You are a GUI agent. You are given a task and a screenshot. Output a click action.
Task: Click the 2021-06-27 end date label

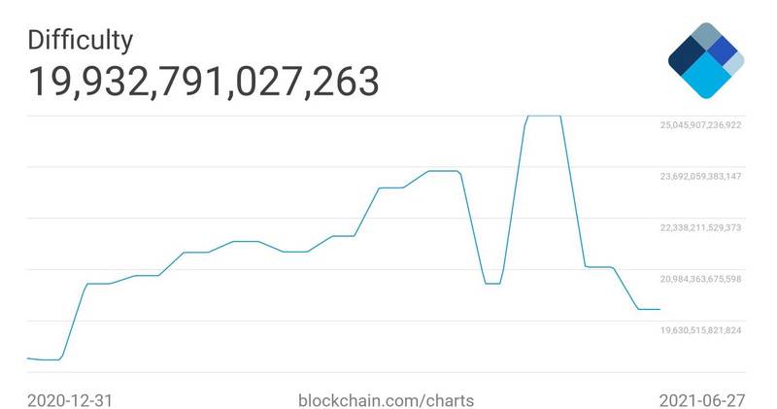(x=701, y=400)
